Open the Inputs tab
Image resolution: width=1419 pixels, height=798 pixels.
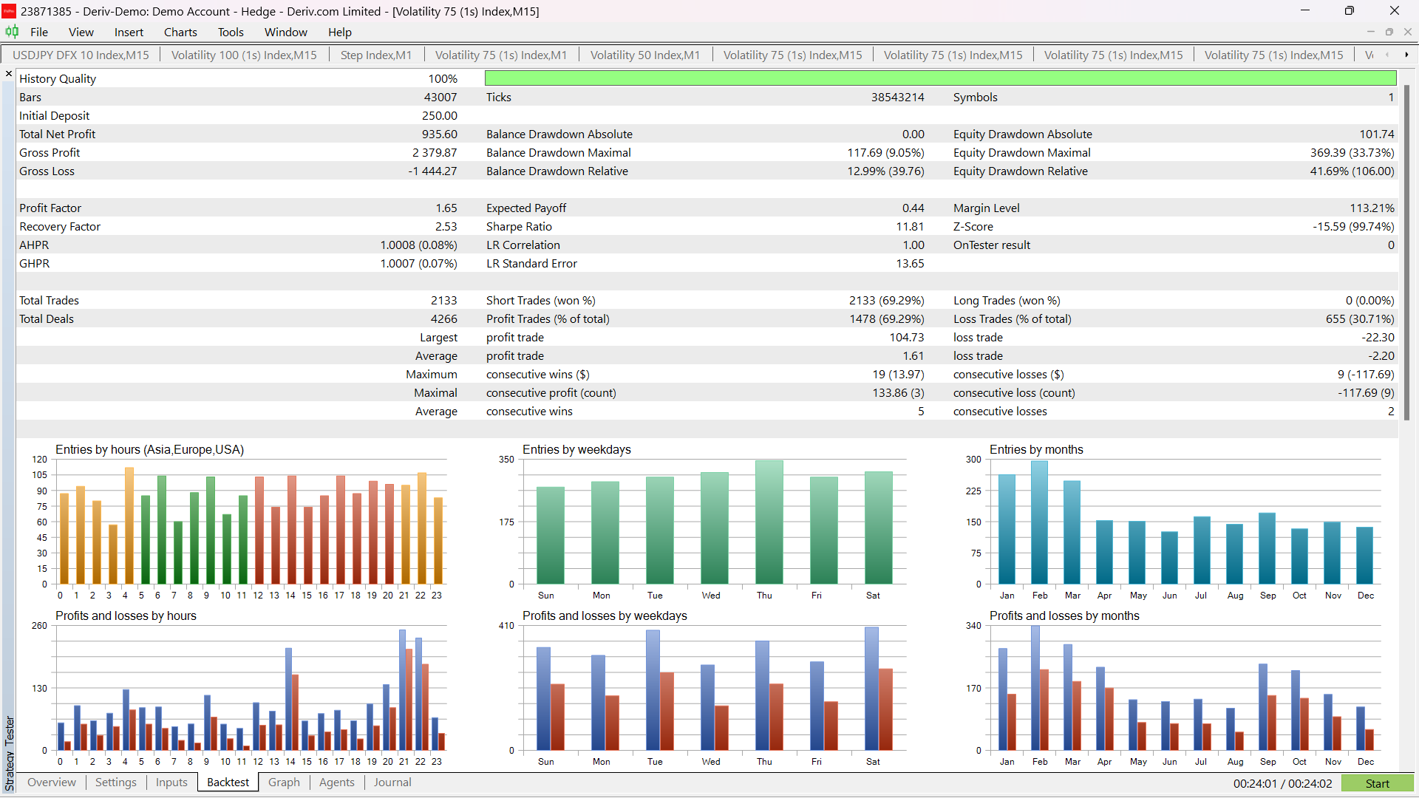pos(171,782)
